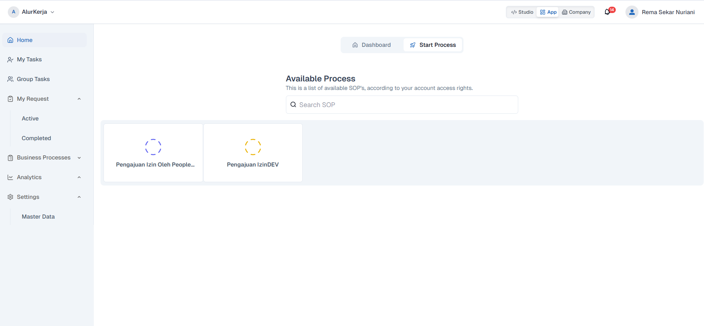Click the Studio code brackets icon

[x=514, y=12]
